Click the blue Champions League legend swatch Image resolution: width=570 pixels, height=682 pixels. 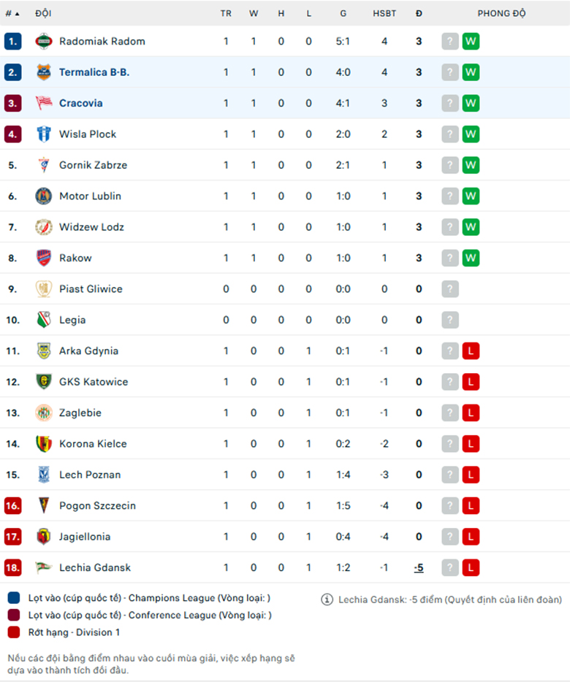[x=14, y=598]
